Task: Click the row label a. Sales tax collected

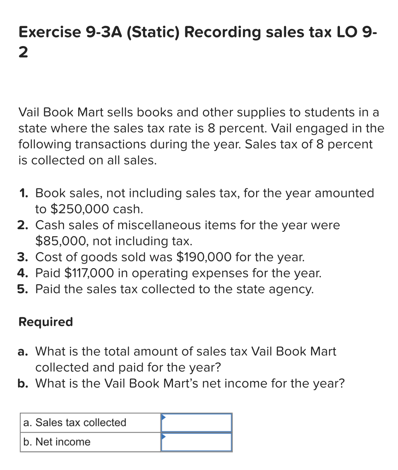Action: 75,422
